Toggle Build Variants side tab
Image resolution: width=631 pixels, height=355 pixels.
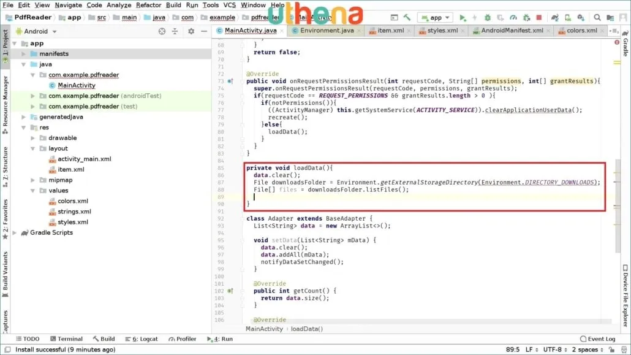tap(6, 275)
